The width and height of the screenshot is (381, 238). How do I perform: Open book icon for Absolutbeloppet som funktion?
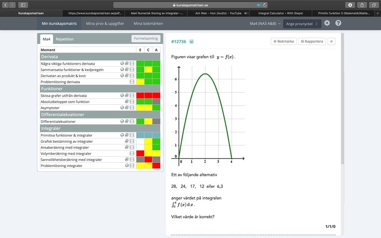pyautogui.click(x=127, y=101)
